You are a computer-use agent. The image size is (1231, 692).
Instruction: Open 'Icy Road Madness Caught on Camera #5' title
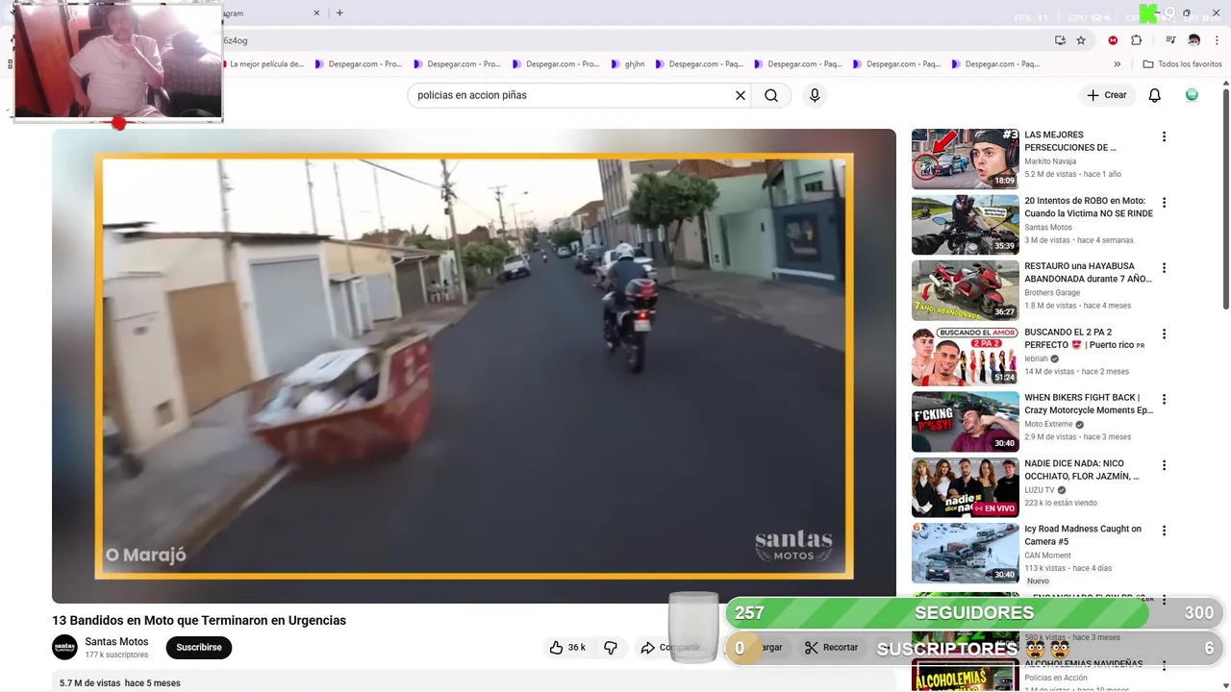pyautogui.click(x=1083, y=535)
